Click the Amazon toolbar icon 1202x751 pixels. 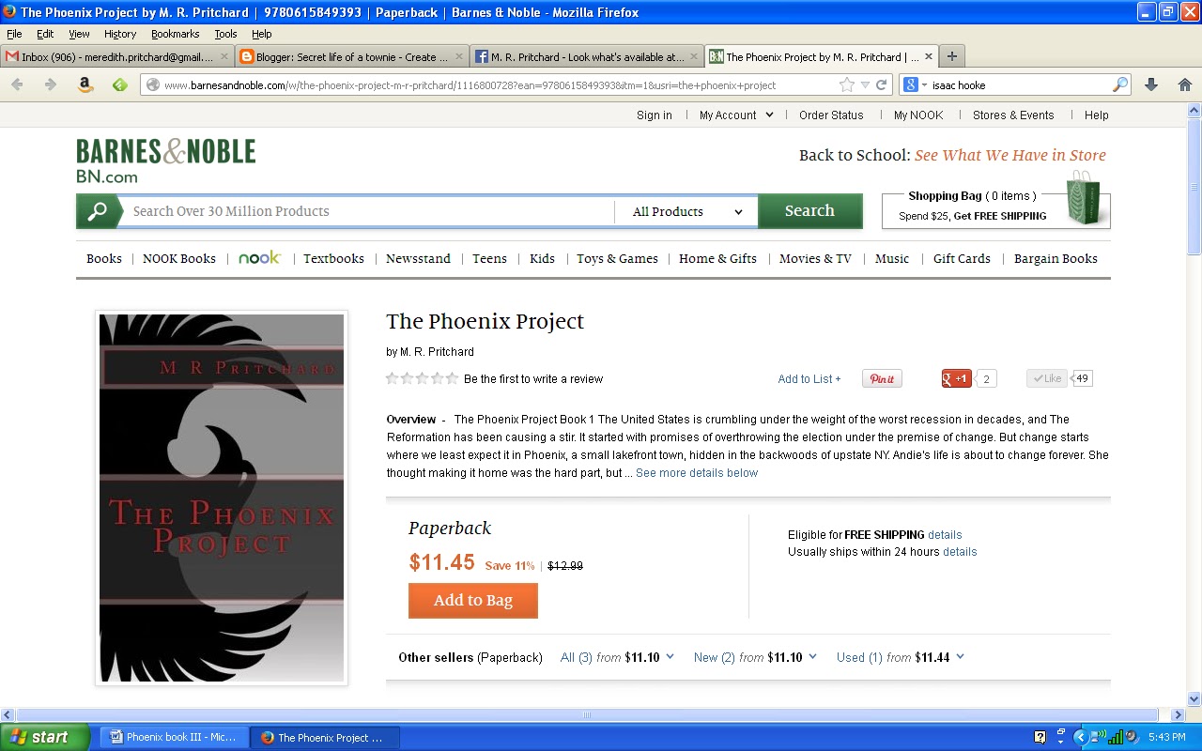85,84
